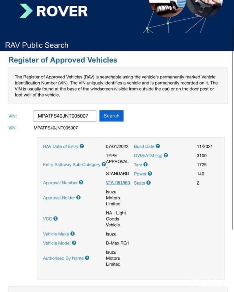Select tare value 1725
Image resolution: width=234 pixels, height=292 pixels.
tap(202, 165)
